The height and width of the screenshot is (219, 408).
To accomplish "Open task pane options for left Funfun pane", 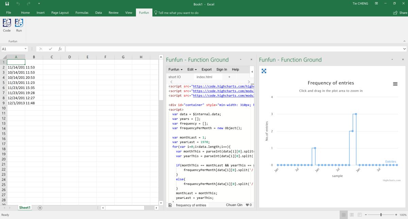I will coord(240,60).
